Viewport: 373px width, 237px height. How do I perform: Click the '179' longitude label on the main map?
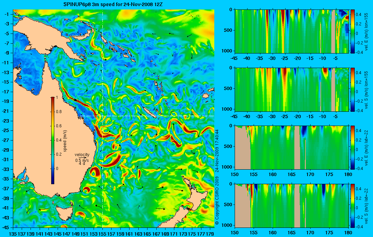point(210,234)
